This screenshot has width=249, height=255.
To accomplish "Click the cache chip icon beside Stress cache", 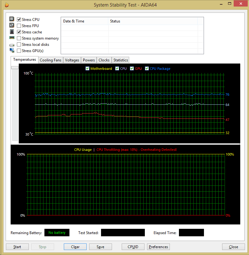I will [x=12, y=31].
